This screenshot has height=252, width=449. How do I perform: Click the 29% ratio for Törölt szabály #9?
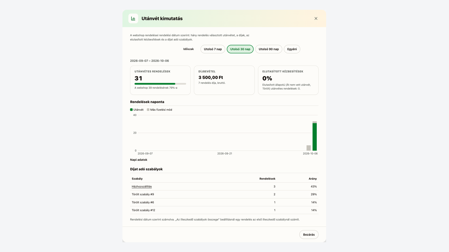point(314,194)
